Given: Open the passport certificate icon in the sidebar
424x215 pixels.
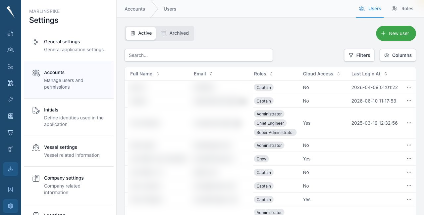Looking at the screenshot, I should coord(11,116).
